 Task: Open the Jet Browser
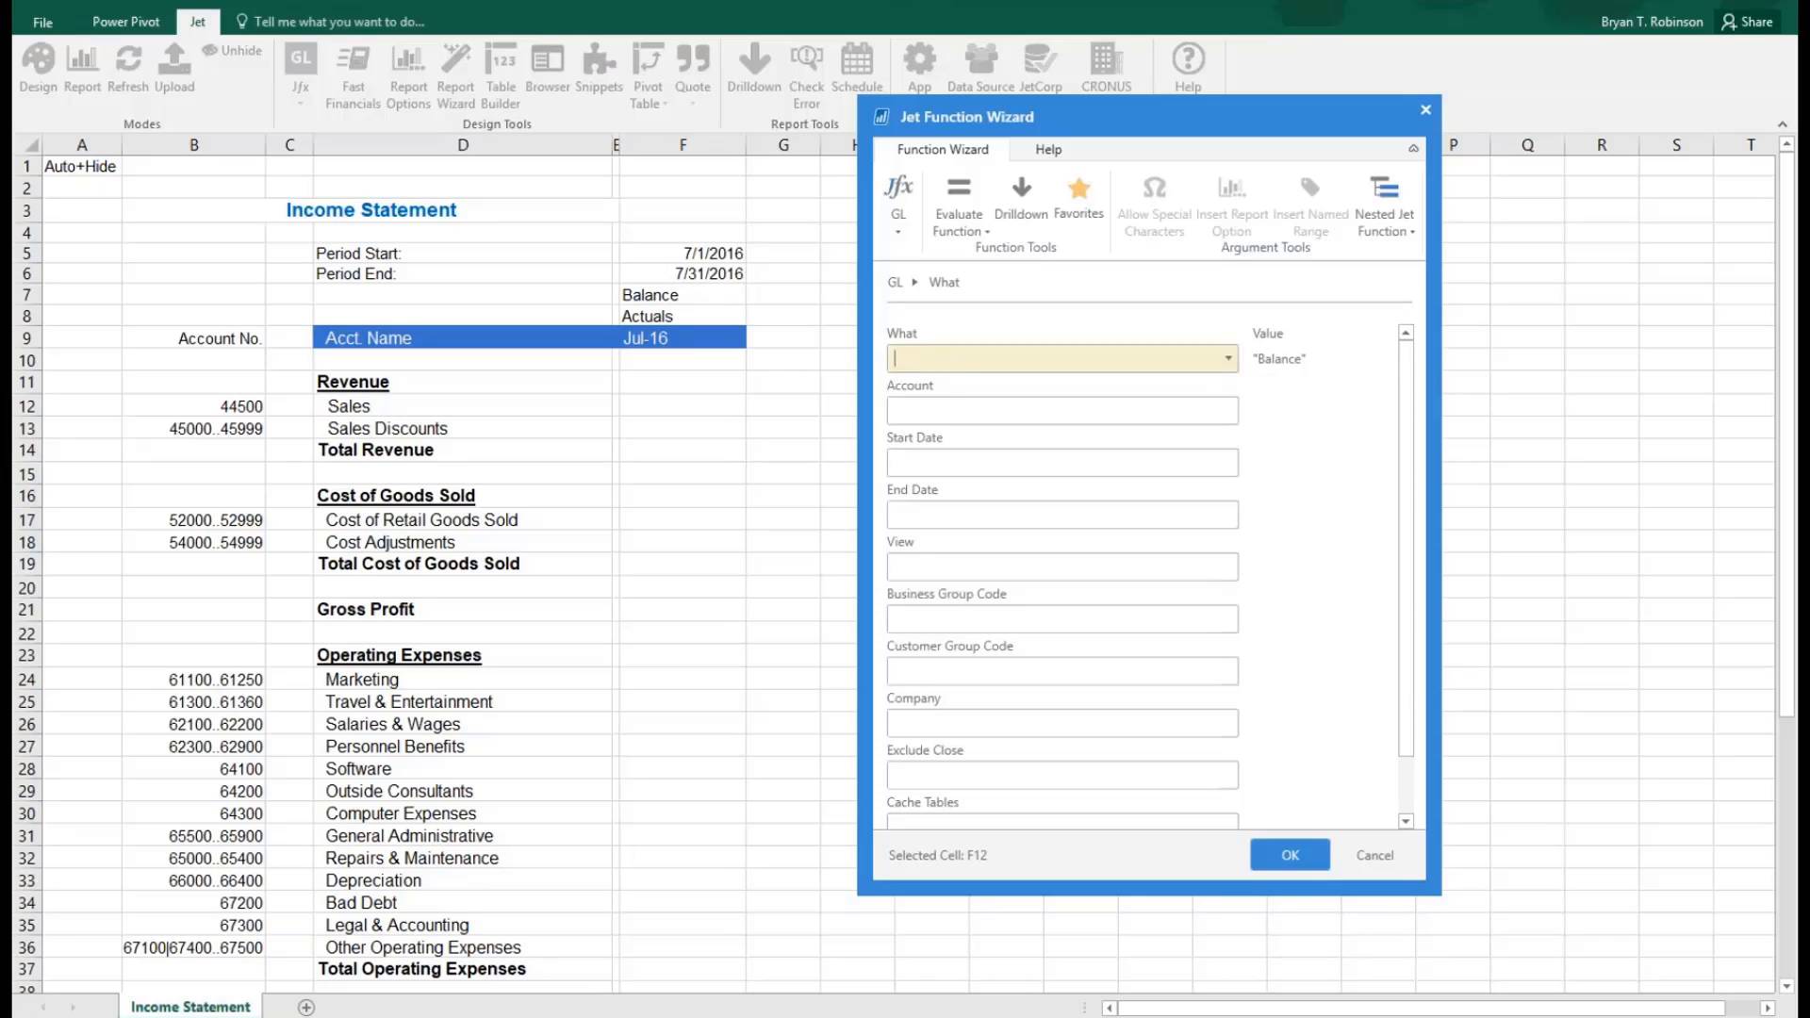coord(547,66)
